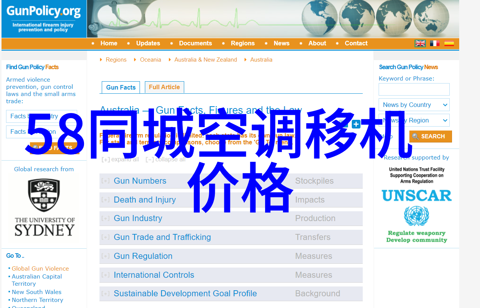Expand Gun Trade and Trafficking section icon

pyautogui.click(x=106, y=237)
